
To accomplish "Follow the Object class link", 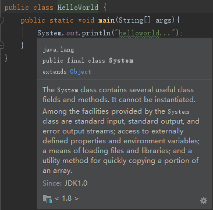I will (x=80, y=71).
